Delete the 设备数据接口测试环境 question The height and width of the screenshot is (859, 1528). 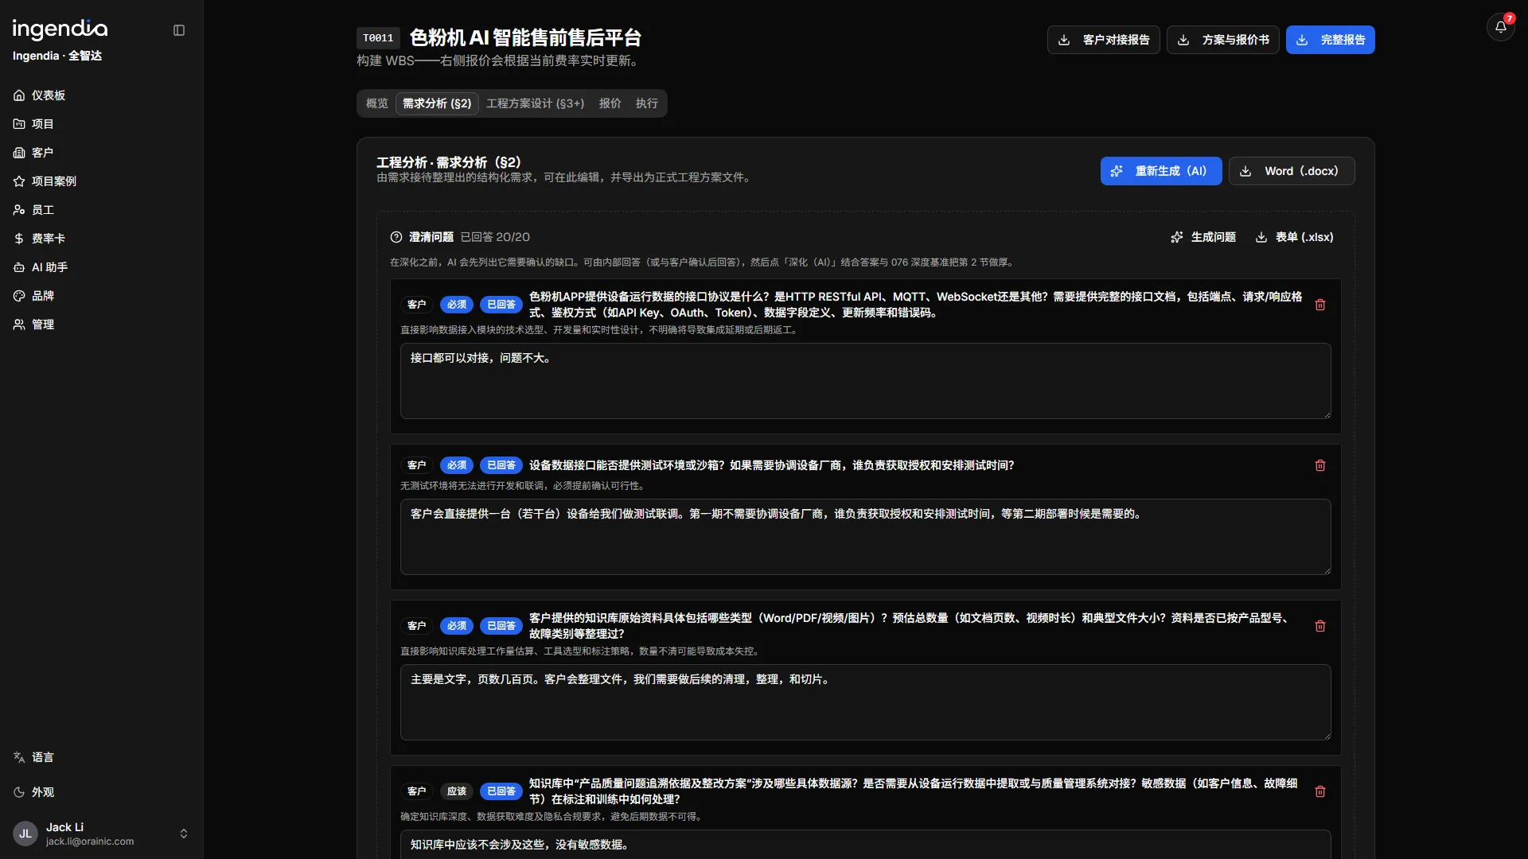[1320, 465]
